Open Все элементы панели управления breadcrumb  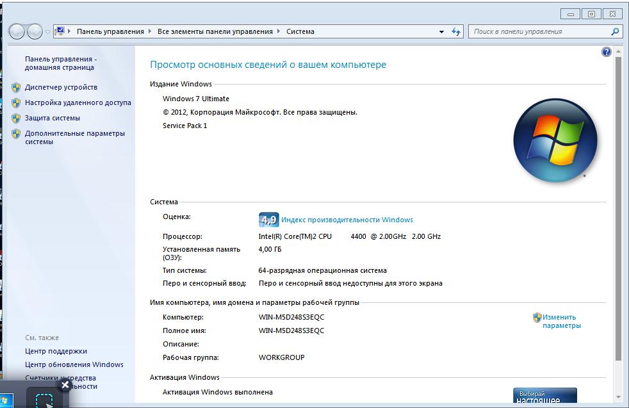(215, 31)
